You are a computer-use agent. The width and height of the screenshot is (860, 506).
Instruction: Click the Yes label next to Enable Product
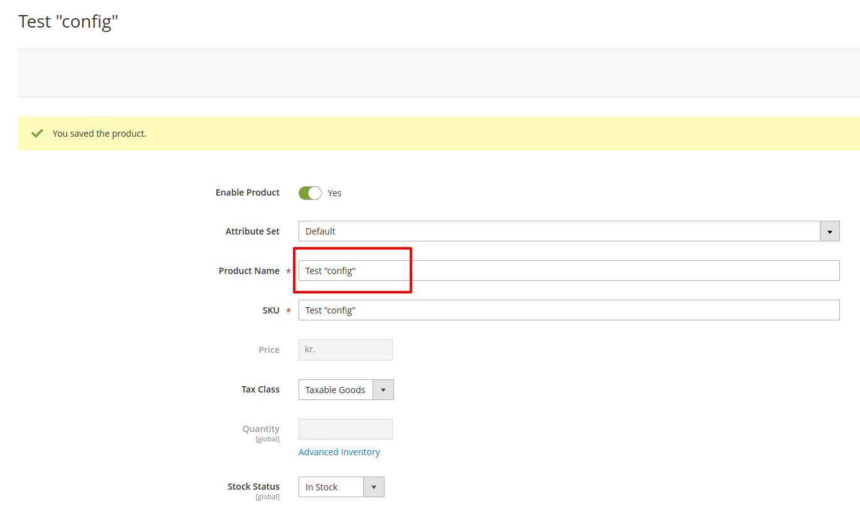[334, 192]
